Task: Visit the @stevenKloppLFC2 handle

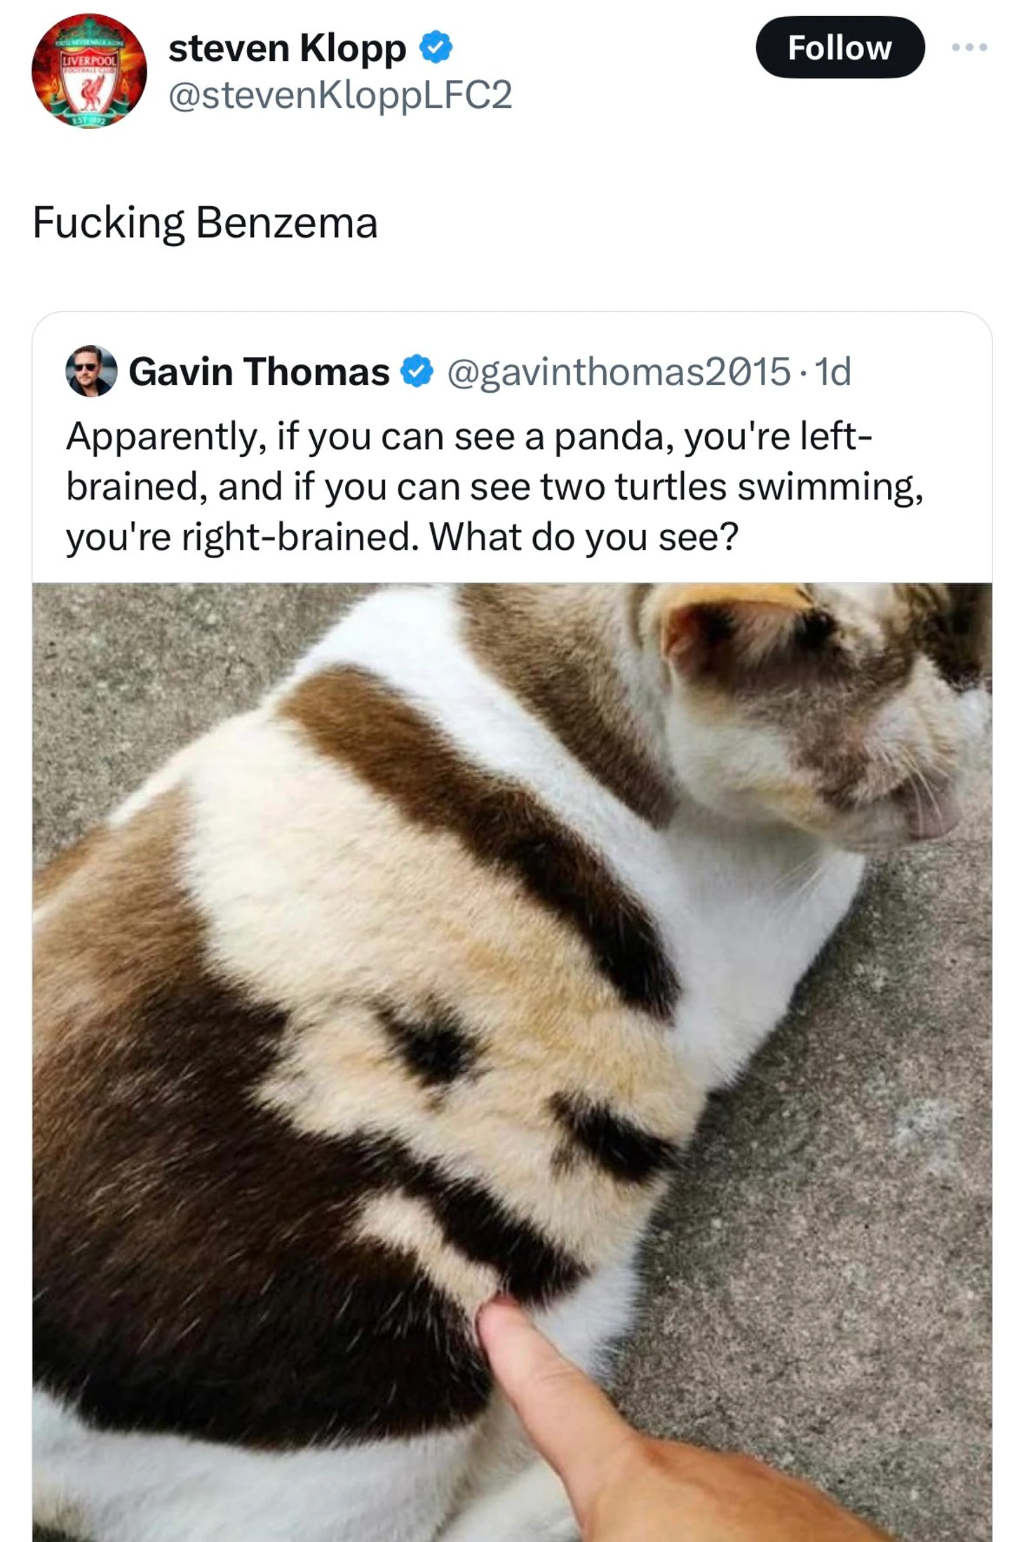Action: (340, 95)
